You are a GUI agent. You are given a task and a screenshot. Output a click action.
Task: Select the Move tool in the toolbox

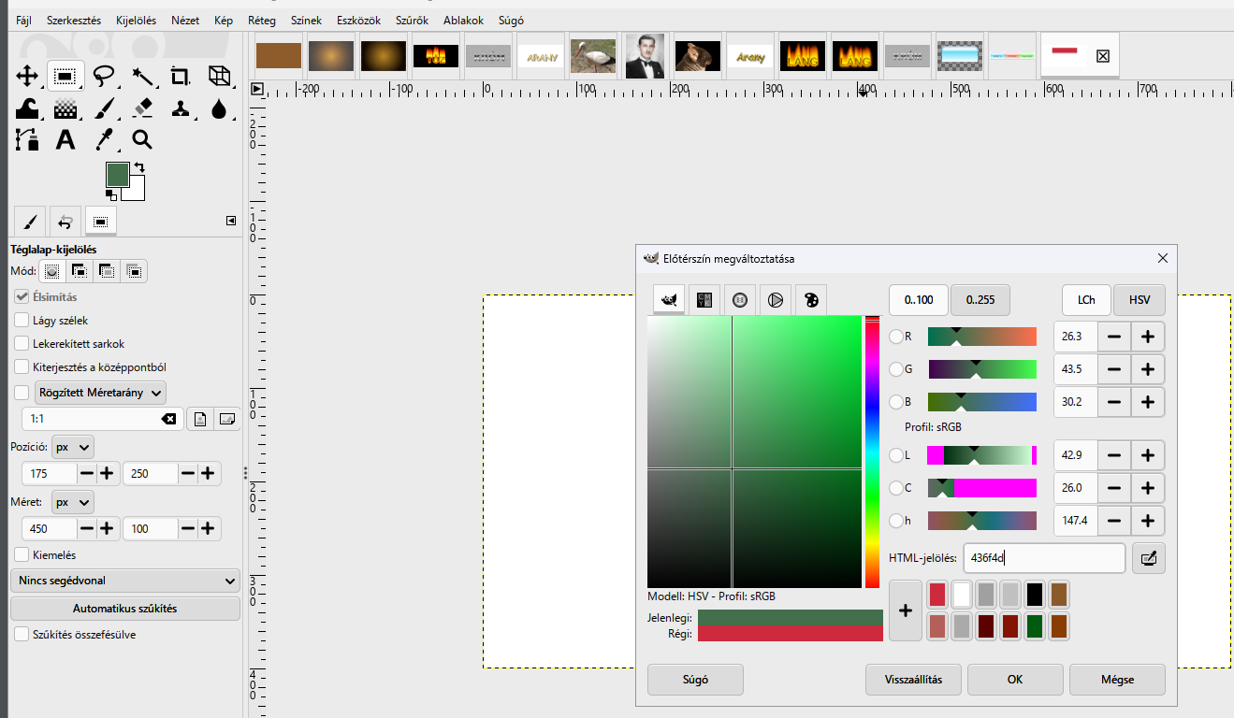click(27, 76)
